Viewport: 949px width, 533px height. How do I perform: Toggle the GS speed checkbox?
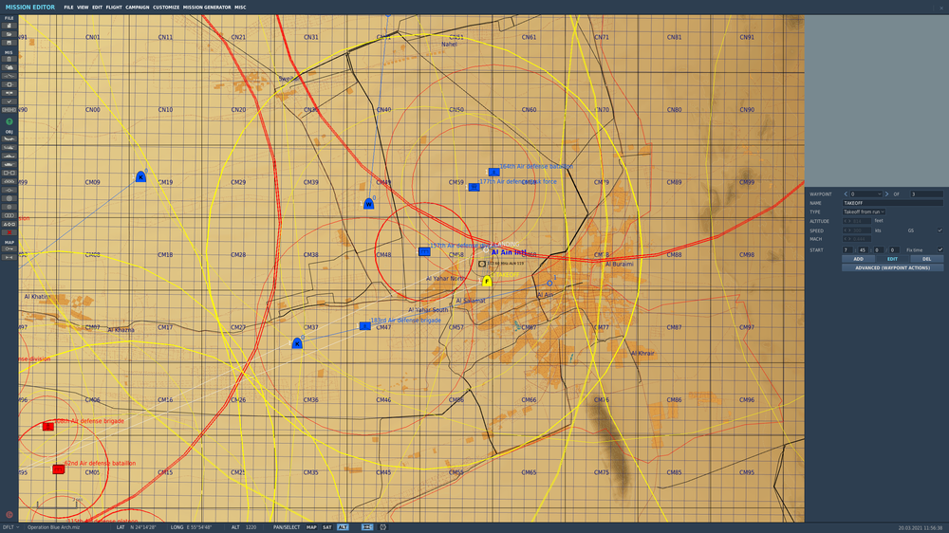click(x=940, y=230)
